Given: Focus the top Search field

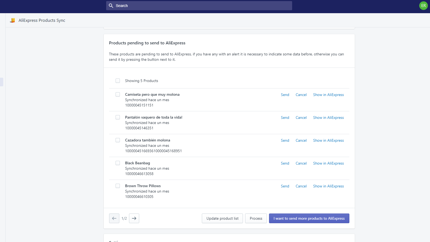Looking at the screenshot, I should [x=199, y=6].
